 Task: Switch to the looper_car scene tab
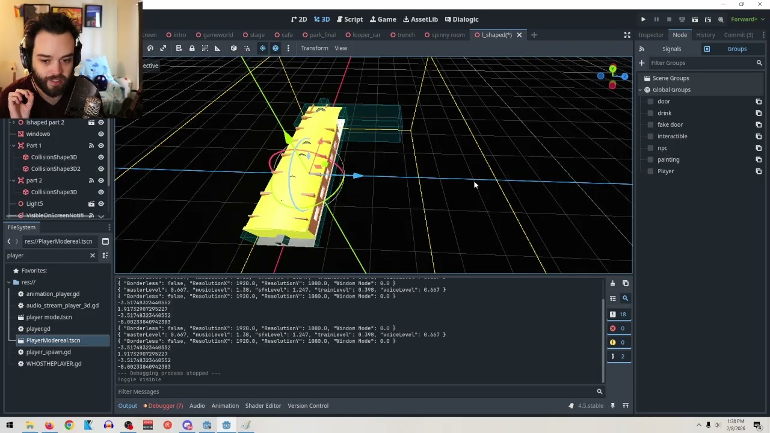point(362,35)
